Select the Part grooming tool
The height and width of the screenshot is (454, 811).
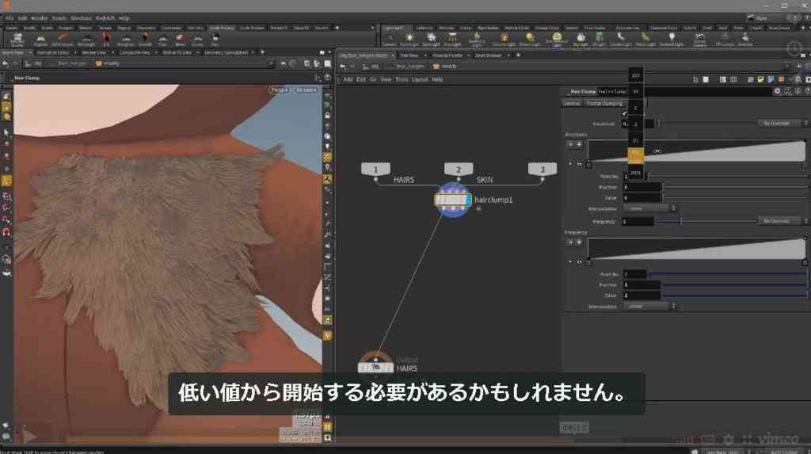click(215, 40)
